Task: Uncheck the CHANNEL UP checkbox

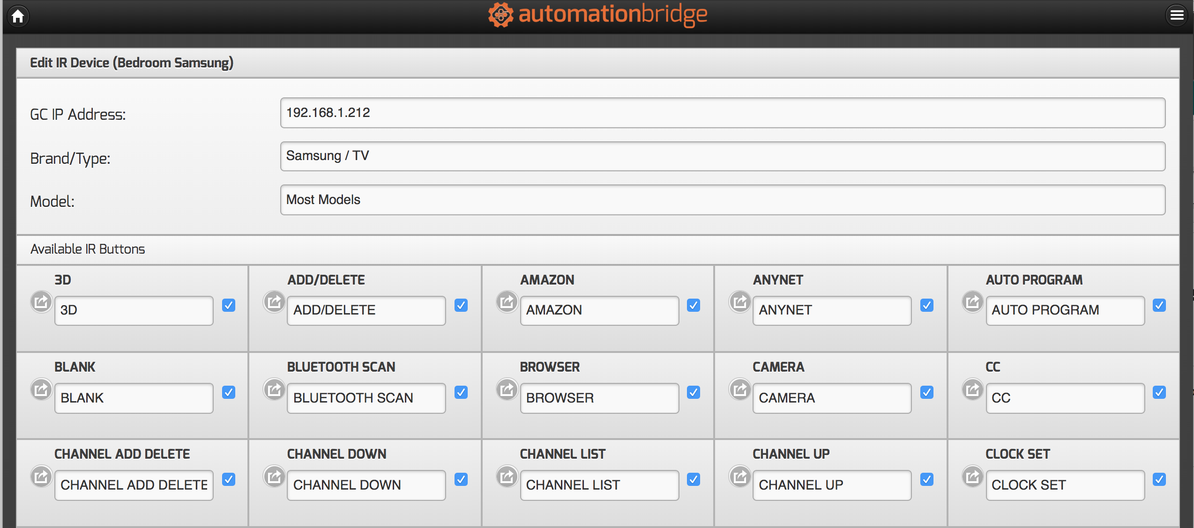Action: coord(926,479)
